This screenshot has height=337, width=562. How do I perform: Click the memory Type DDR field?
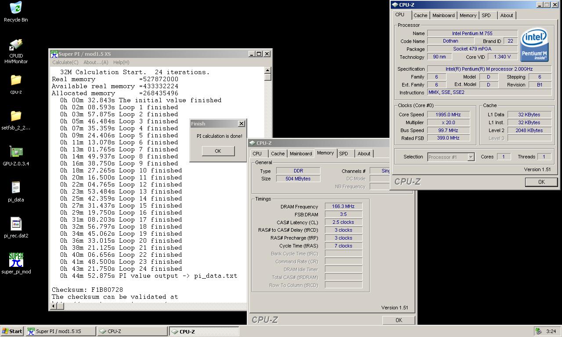pos(298,171)
